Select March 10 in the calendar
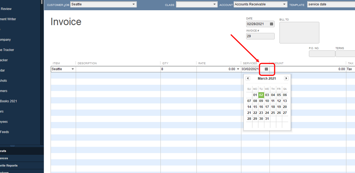Screen dimensions: 355x173 click(267, 101)
